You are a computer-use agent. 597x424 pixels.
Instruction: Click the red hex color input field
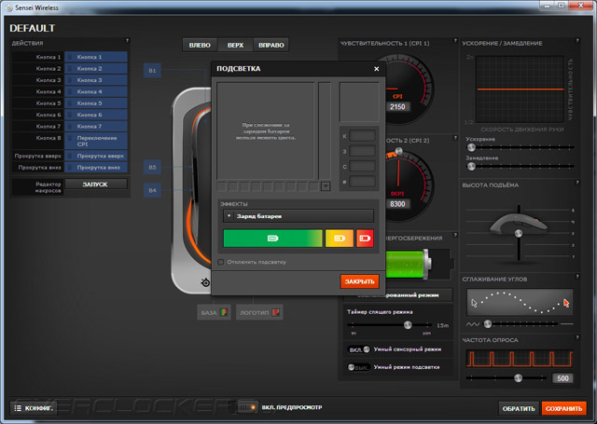pyautogui.click(x=362, y=136)
